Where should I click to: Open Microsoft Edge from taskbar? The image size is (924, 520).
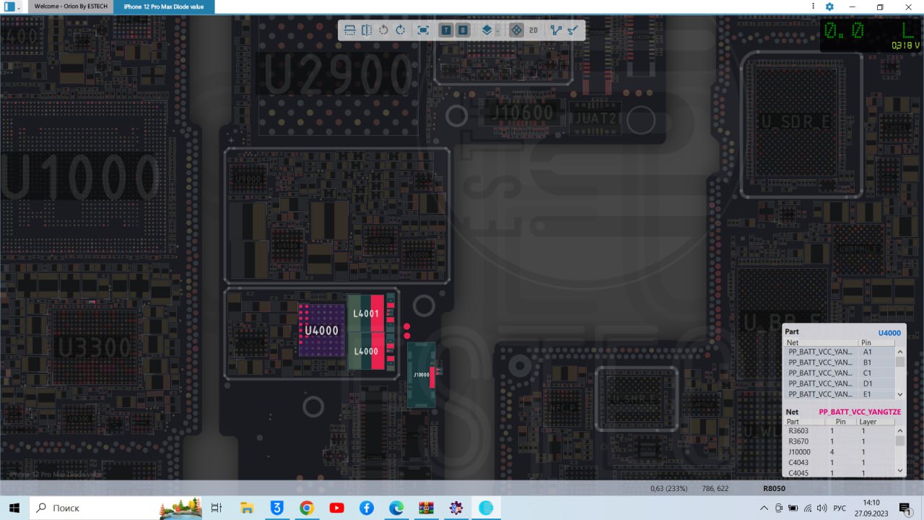(396, 508)
